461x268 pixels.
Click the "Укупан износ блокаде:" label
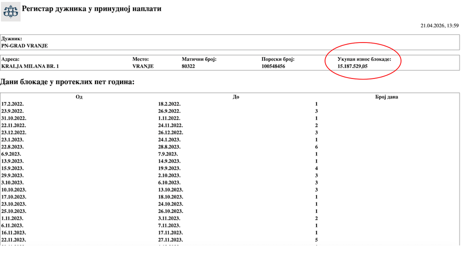point(364,59)
